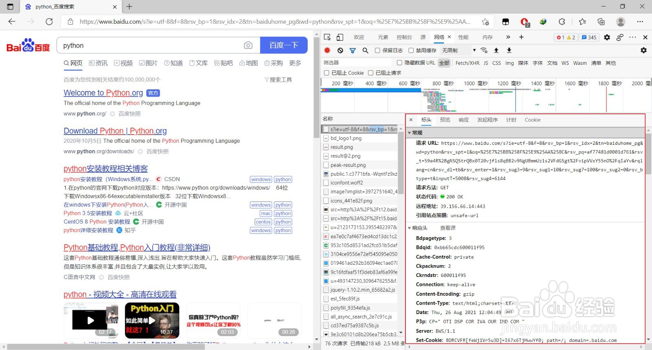Open network conditions wifi icon
This screenshot has width=652, height=350.
[484, 50]
